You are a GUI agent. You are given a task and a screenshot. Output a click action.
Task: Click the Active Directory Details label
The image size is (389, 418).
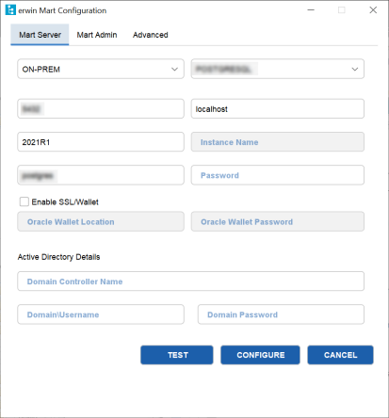coord(58,257)
